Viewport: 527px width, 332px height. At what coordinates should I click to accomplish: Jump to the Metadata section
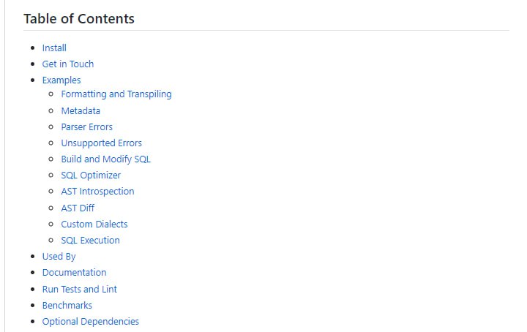(x=81, y=110)
